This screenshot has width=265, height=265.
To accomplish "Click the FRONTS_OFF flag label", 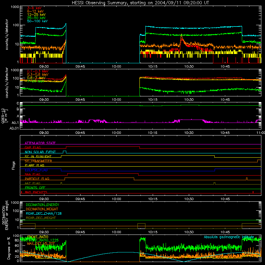I will coord(35,187).
